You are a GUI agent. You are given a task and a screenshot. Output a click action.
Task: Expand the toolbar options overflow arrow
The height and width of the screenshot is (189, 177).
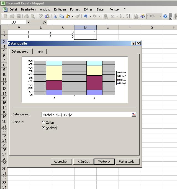coord(171,16)
